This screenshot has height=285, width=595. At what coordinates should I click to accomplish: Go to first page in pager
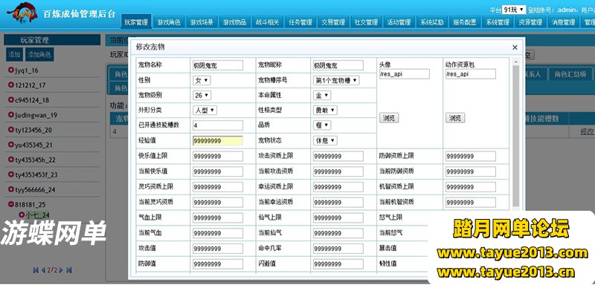[x=36, y=270]
